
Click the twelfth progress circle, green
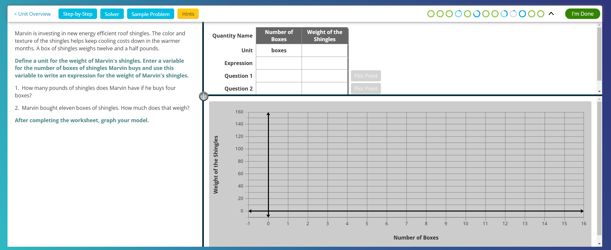click(532, 14)
